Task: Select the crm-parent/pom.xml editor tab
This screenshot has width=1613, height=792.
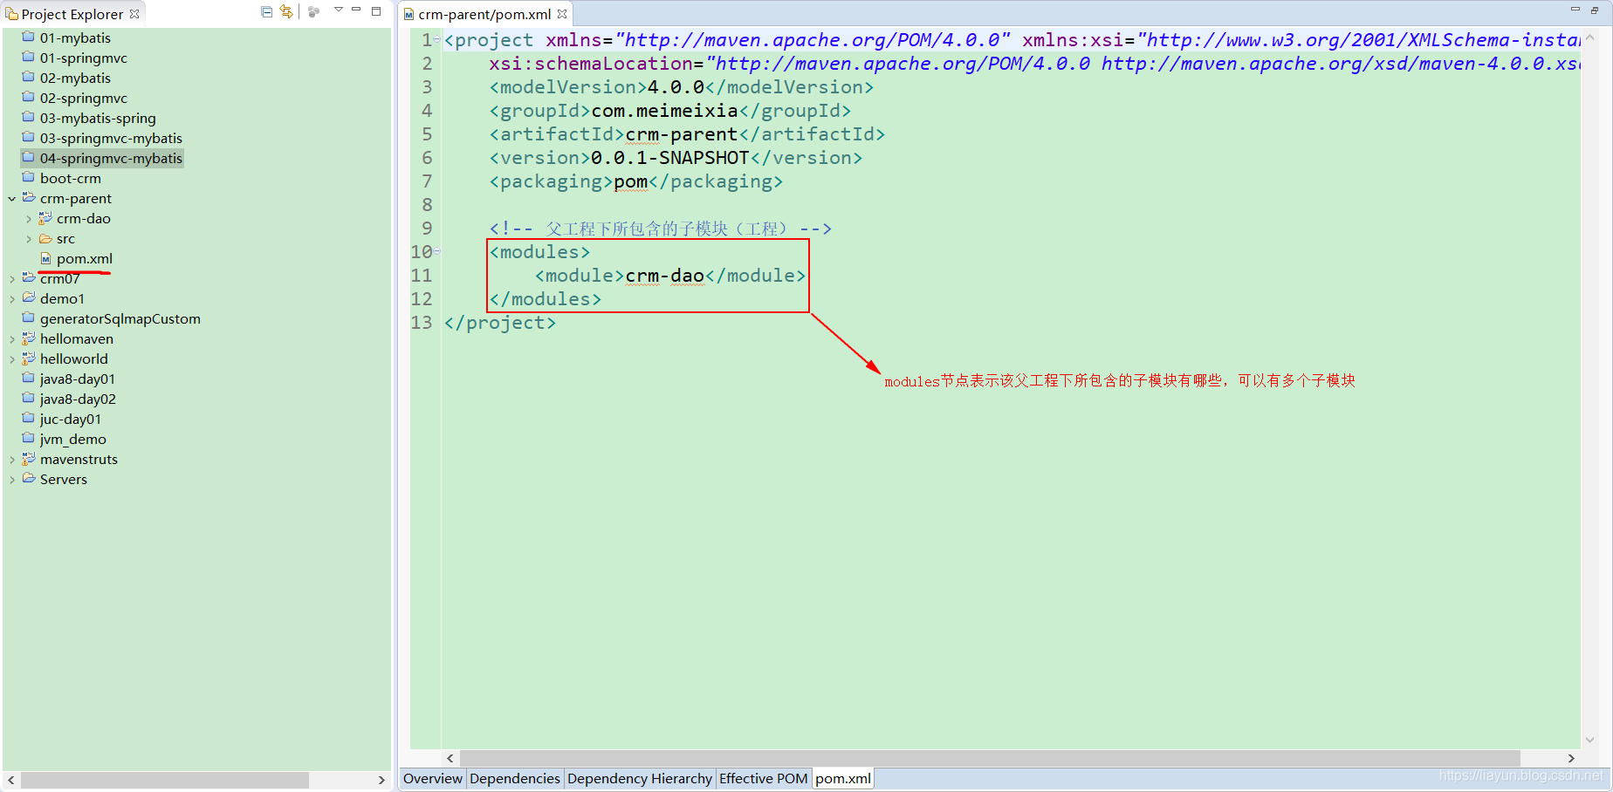Action: point(484,14)
